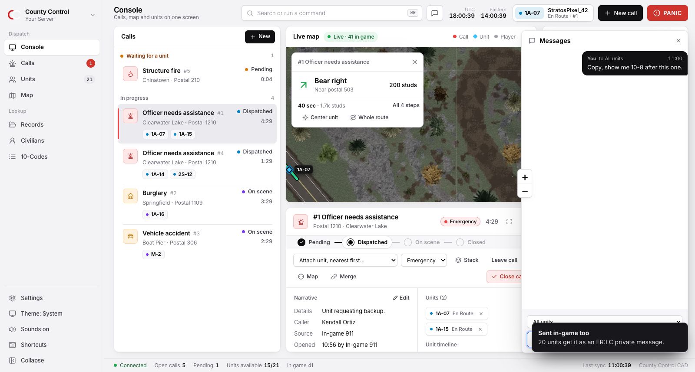Open the Emergency priority dropdown
Image resolution: width=695 pixels, height=372 pixels.
click(424, 260)
